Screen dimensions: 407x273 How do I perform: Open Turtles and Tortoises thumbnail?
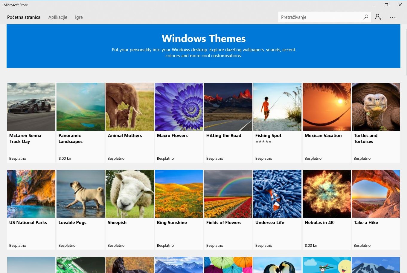(376, 107)
